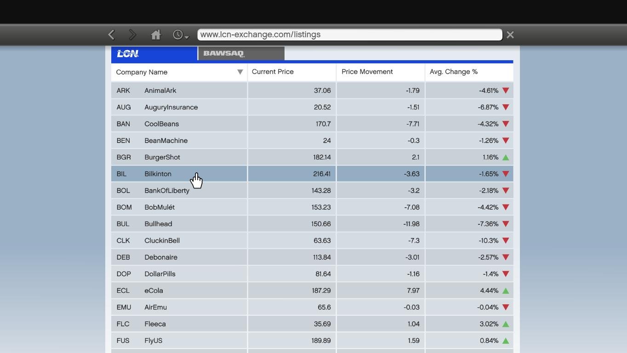This screenshot has width=627, height=353.
Task: Click the red down arrow for Debonaire
Action: [x=506, y=257]
